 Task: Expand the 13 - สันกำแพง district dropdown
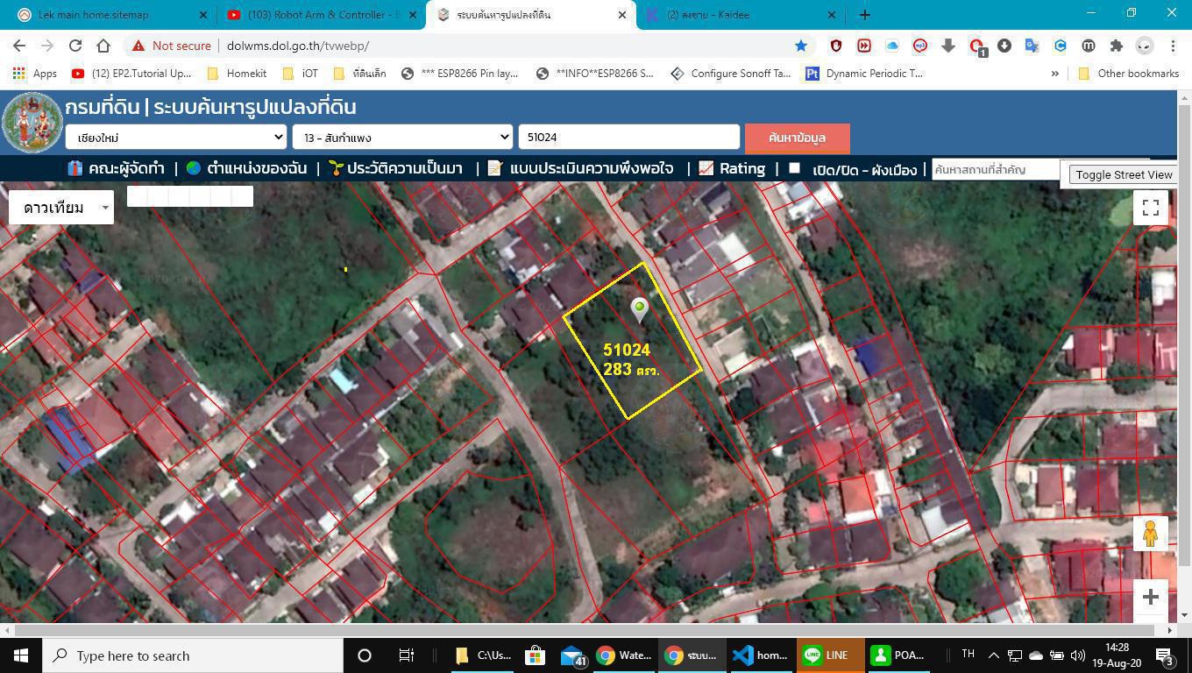402,138
